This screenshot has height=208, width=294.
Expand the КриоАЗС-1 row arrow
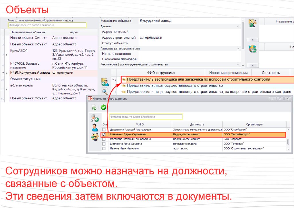(x=7, y=55)
